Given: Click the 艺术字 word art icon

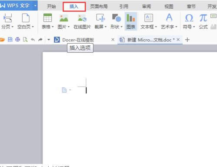Looking at the screenshot, I should [x=169, y=17].
